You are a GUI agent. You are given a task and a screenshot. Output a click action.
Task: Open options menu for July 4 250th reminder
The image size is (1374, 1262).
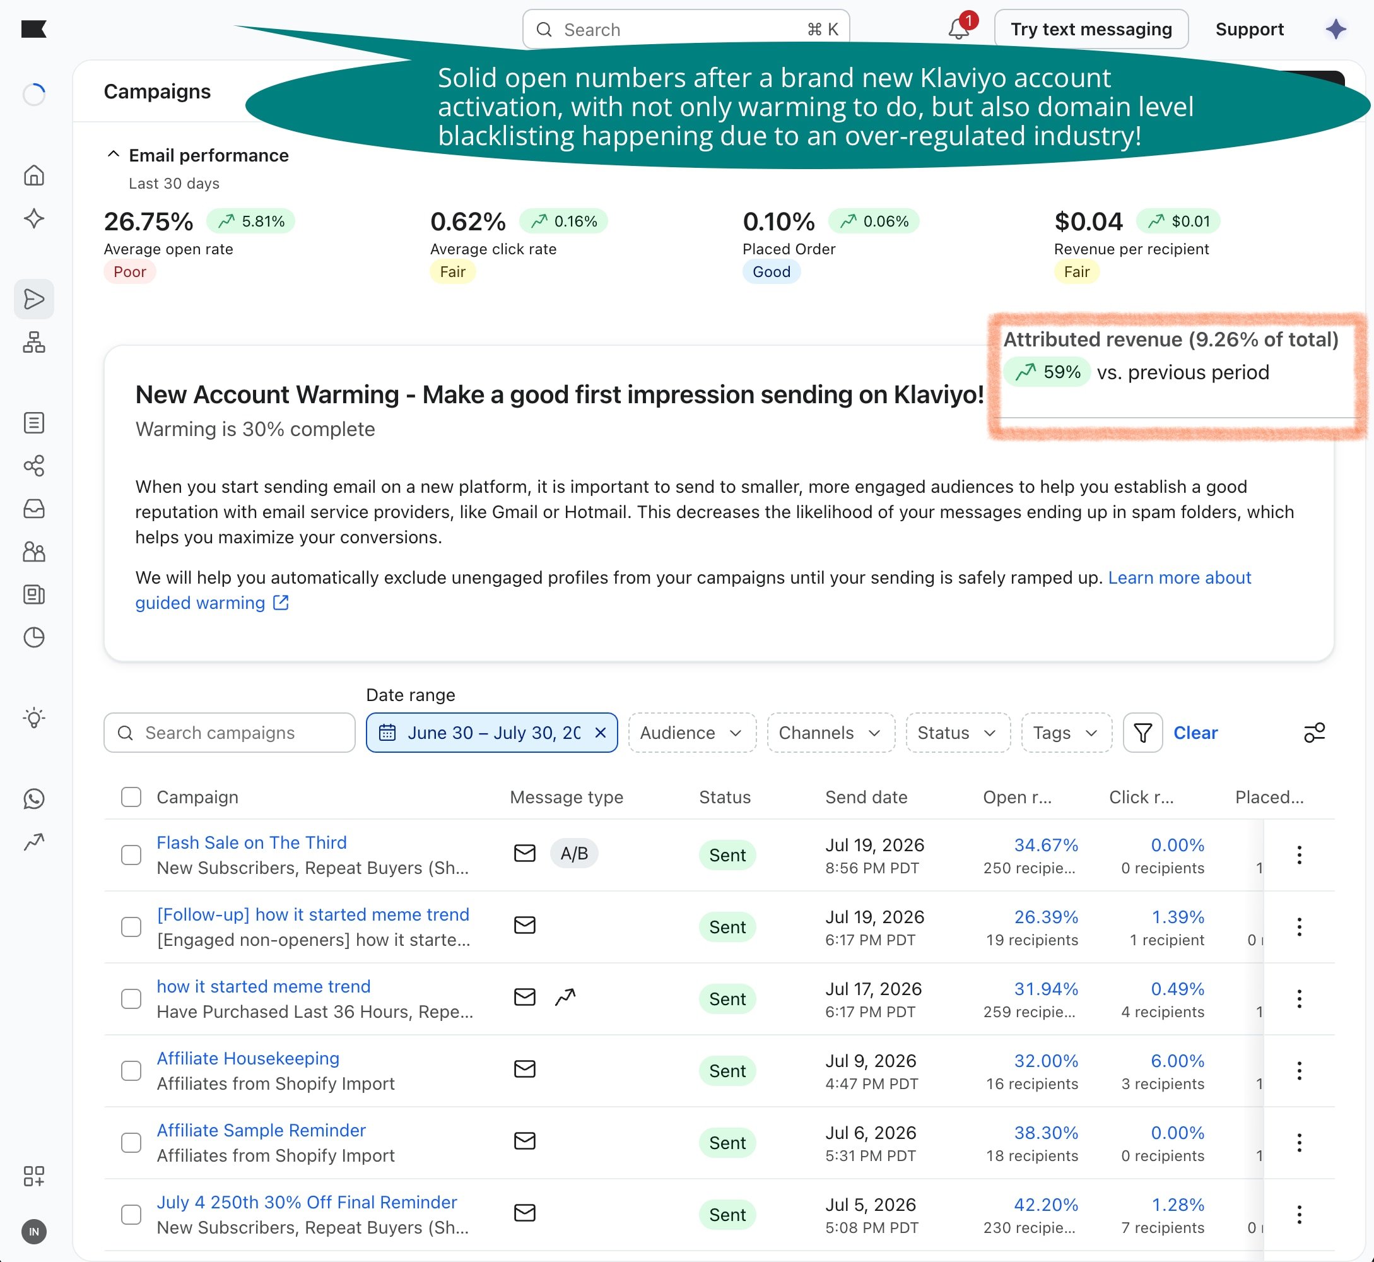1299,1215
